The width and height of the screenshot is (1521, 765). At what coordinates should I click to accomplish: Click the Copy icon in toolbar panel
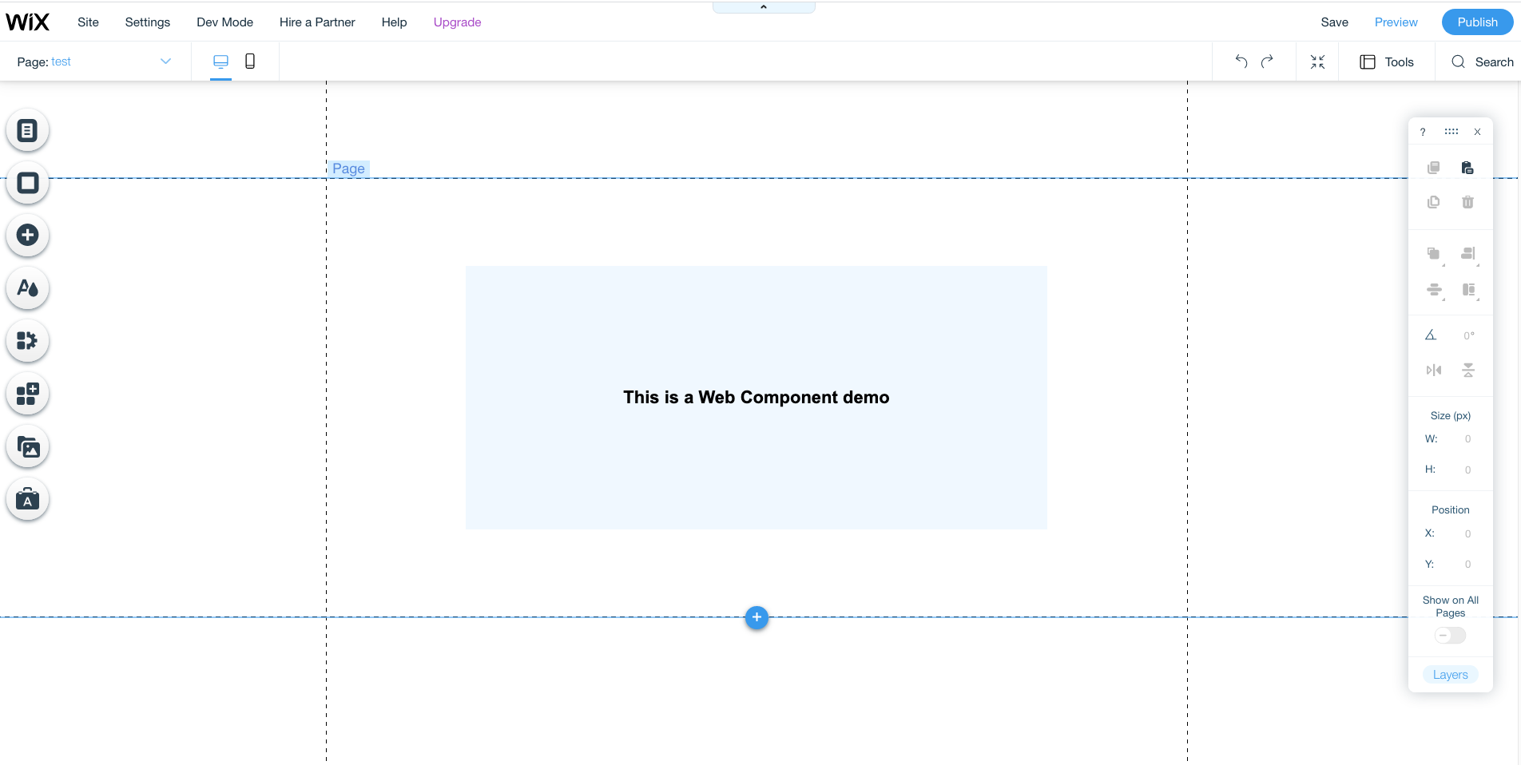(1434, 168)
